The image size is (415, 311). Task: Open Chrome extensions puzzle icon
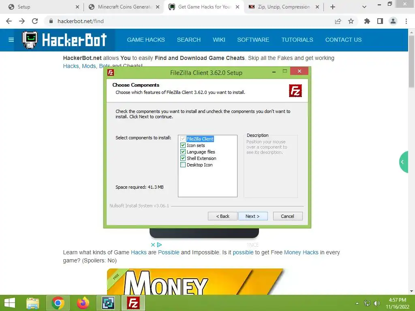click(367, 21)
